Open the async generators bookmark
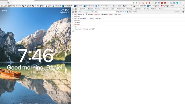The height and width of the screenshot is (104, 185). pos(167,6)
